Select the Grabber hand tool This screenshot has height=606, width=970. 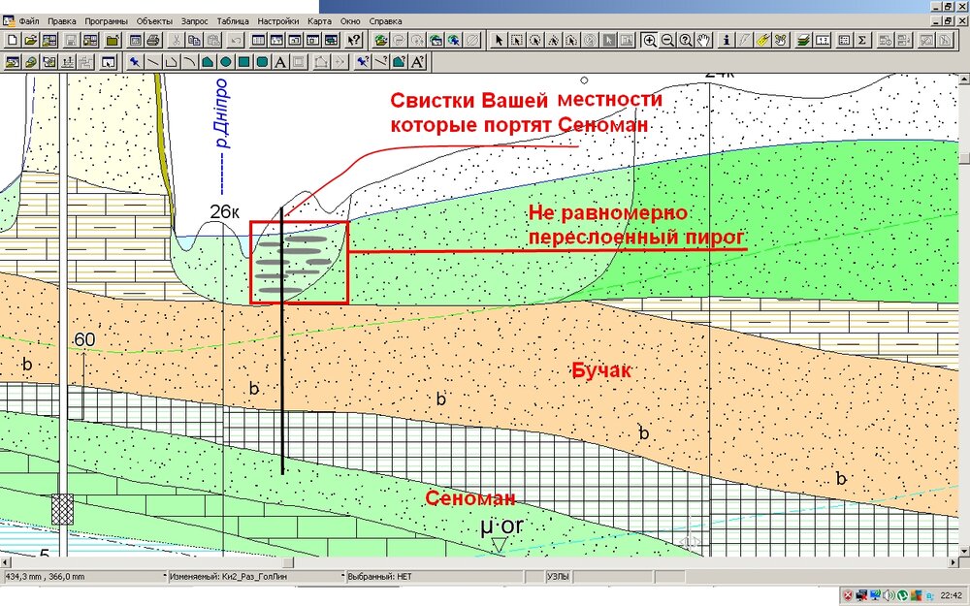coord(704,41)
